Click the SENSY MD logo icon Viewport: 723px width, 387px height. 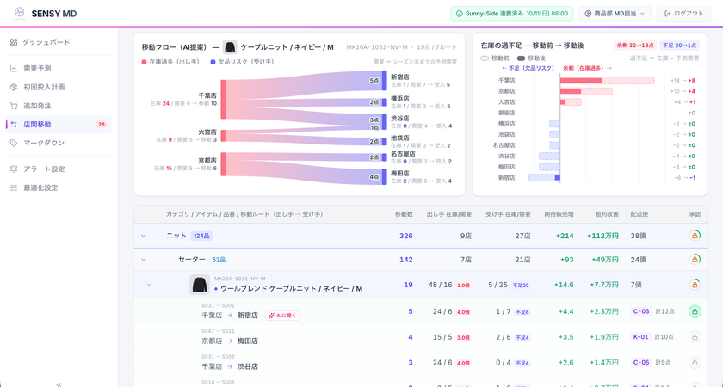click(x=19, y=14)
